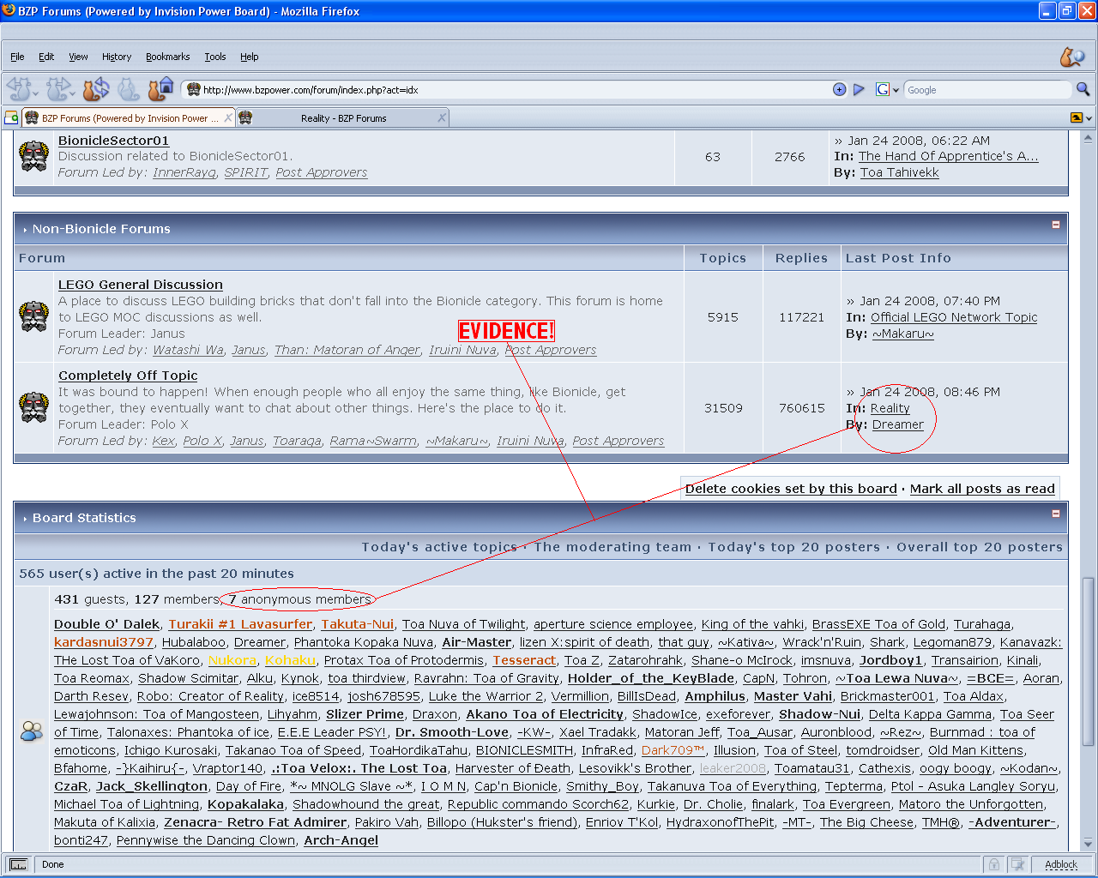View Turakii #1 Lavasurfer member profile

click(x=240, y=624)
